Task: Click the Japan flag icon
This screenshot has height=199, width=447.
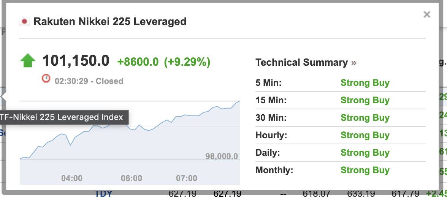Action: (x=24, y=22)
